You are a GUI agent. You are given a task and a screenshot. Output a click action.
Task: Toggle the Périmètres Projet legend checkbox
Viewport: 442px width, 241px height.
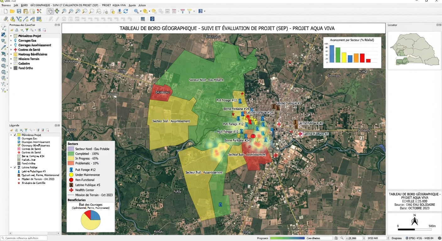(15, 135)
